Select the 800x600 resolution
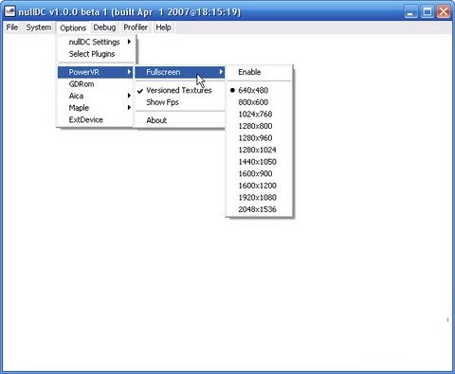This screenshot has height=374, width=455. [259, 102]
